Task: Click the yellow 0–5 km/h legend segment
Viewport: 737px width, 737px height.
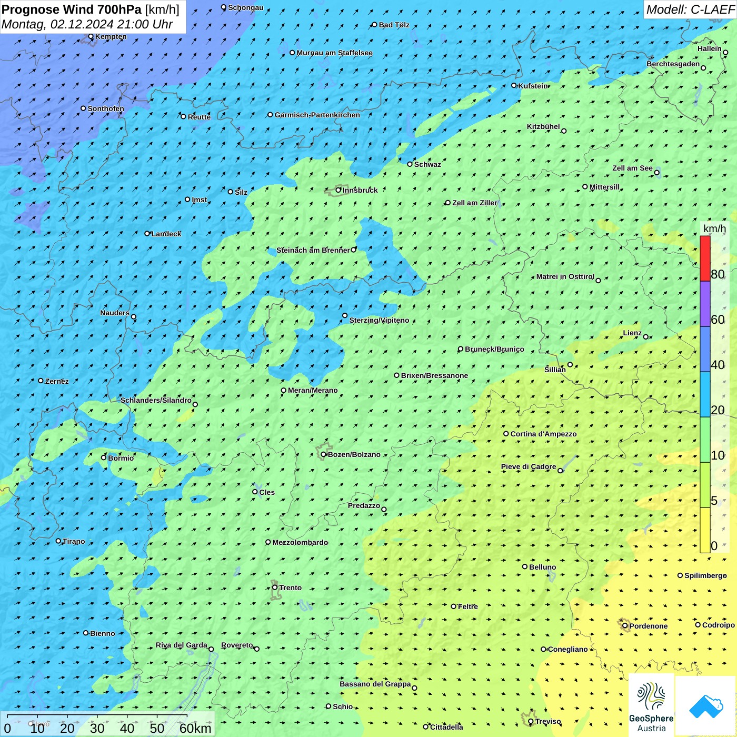Action: tap(705, 530)
